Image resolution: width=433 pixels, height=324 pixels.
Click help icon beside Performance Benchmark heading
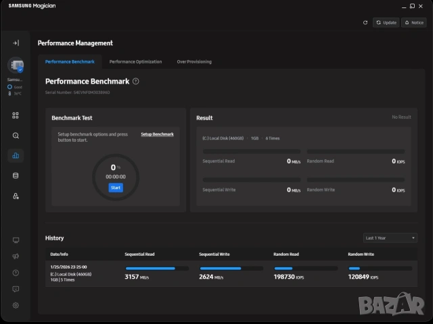(135, 82)
